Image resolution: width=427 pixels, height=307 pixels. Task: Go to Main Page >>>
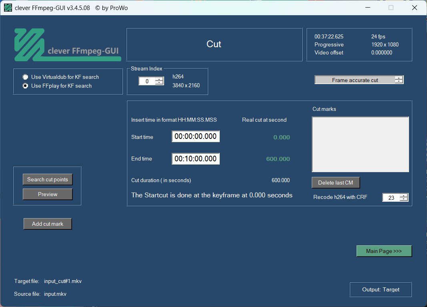tap(384, 251)
